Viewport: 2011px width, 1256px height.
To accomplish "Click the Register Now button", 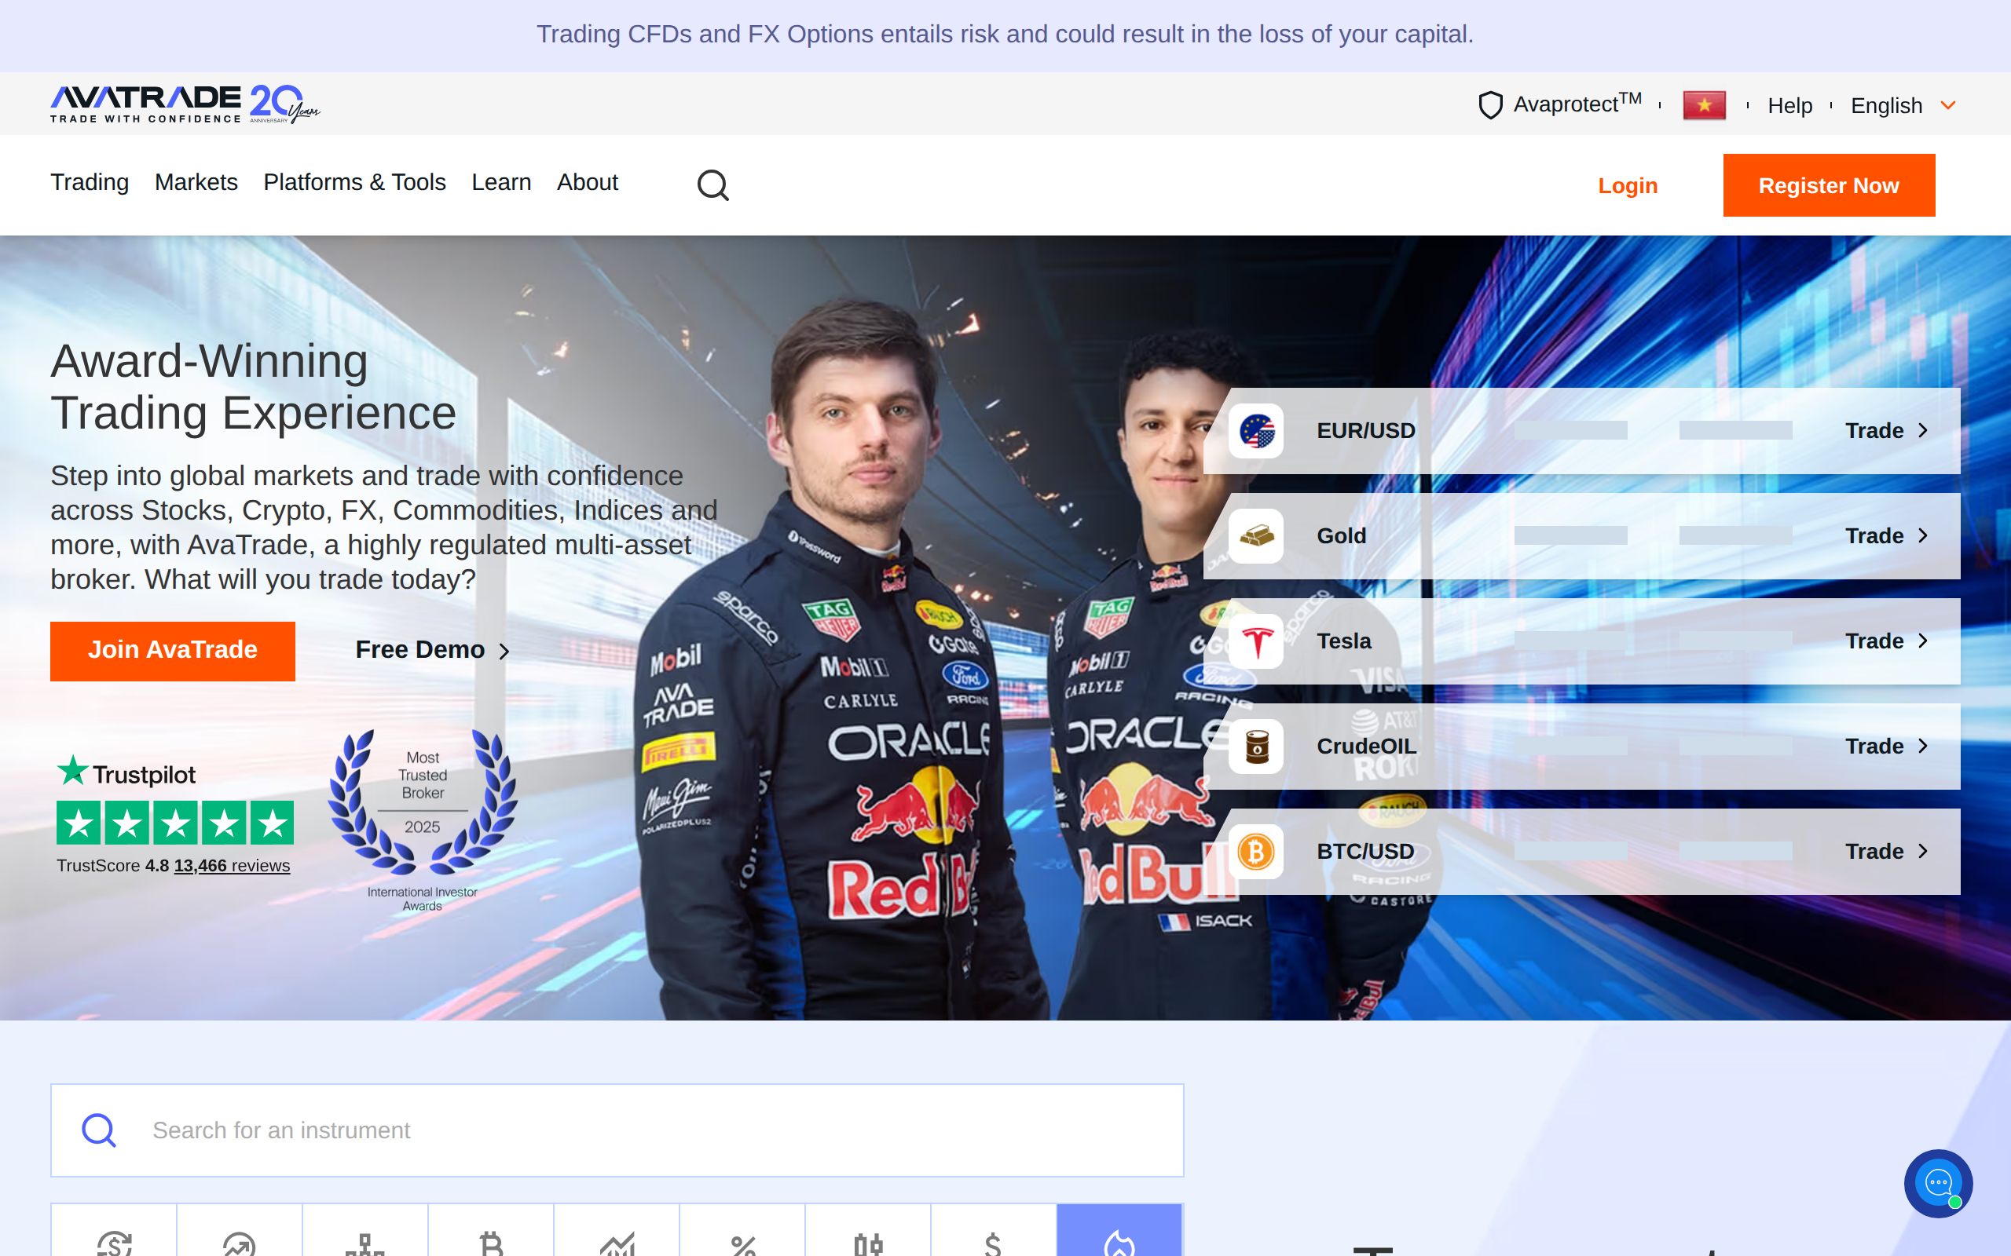I will [1828, 185].
